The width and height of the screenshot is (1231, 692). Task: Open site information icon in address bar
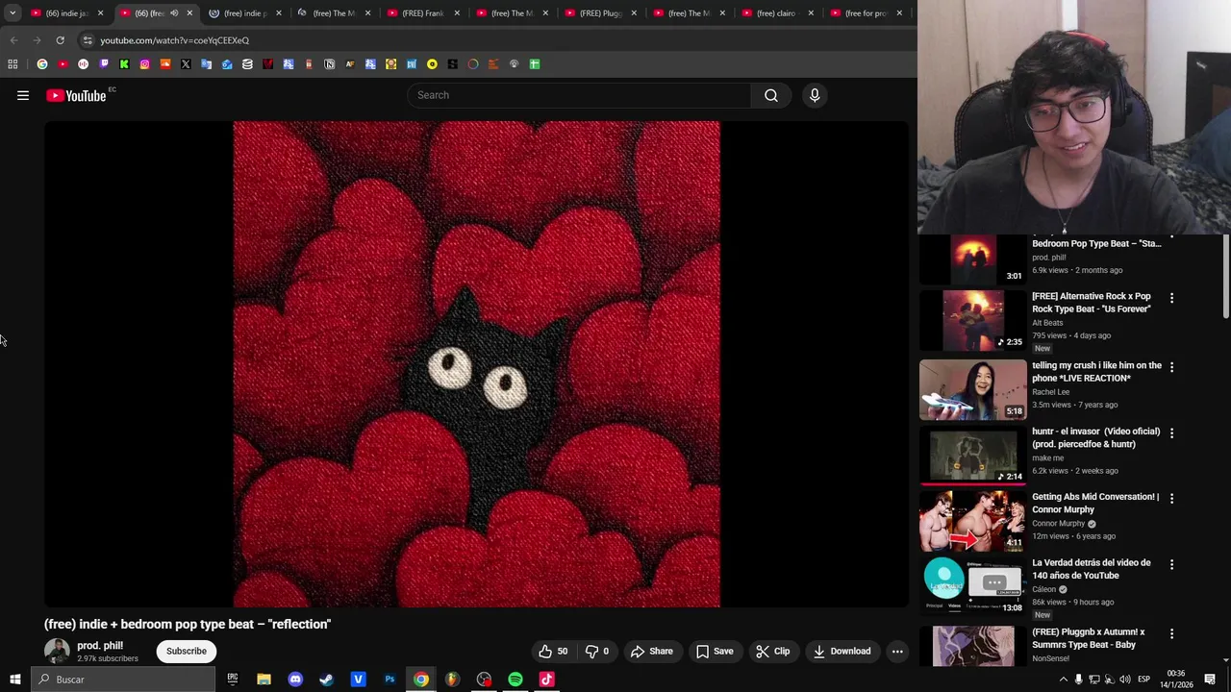[88, 40]
